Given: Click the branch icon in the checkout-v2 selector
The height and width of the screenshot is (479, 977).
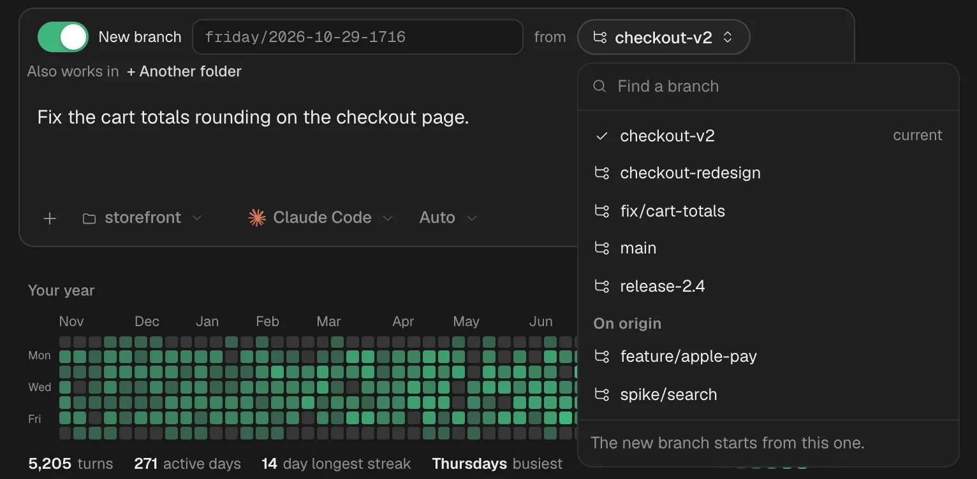Looking at the screenshot, I should 600,37.
